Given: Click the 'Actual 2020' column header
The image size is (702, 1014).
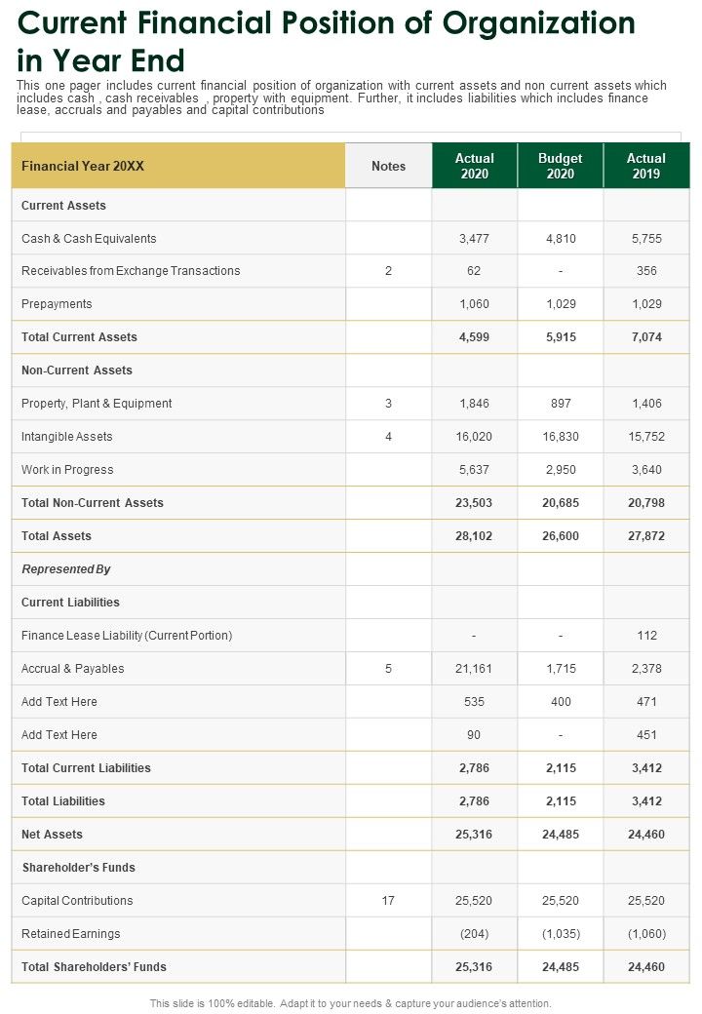Looking at the screenshot, I should 475,166.
